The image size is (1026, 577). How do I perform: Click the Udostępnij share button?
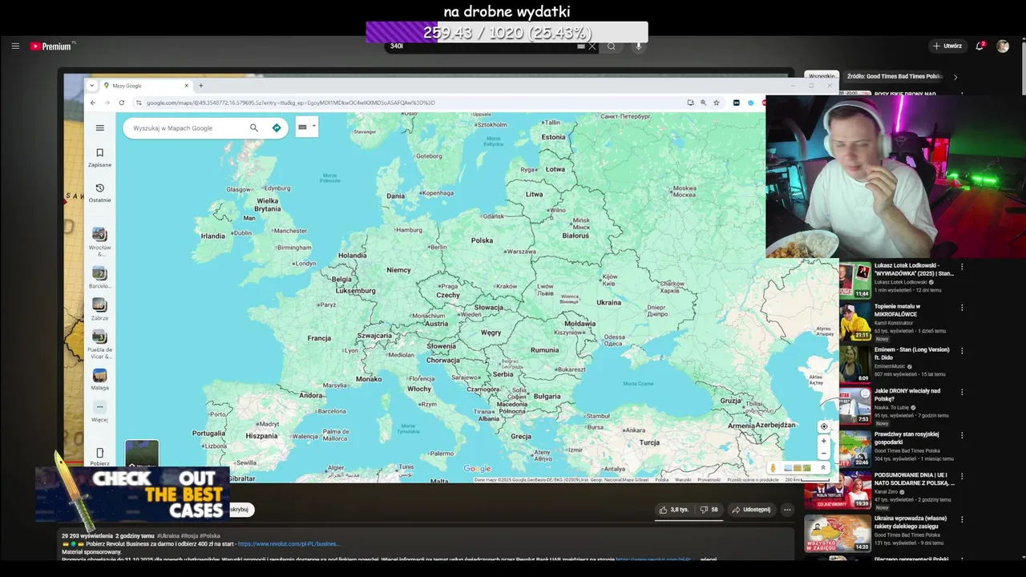coord(751,510)
